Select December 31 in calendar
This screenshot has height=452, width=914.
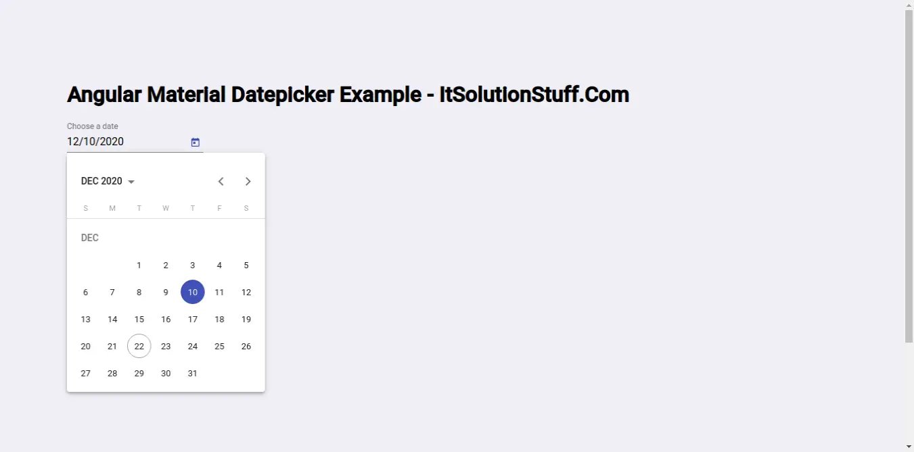pyautogui.click(x=193, y=373)
